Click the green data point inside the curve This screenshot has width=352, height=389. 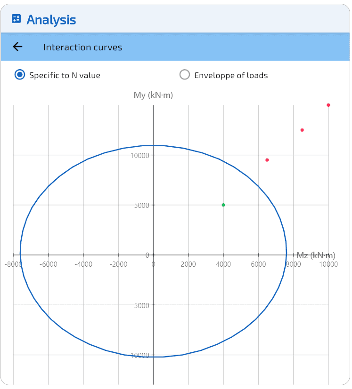[x=223, y=205]
